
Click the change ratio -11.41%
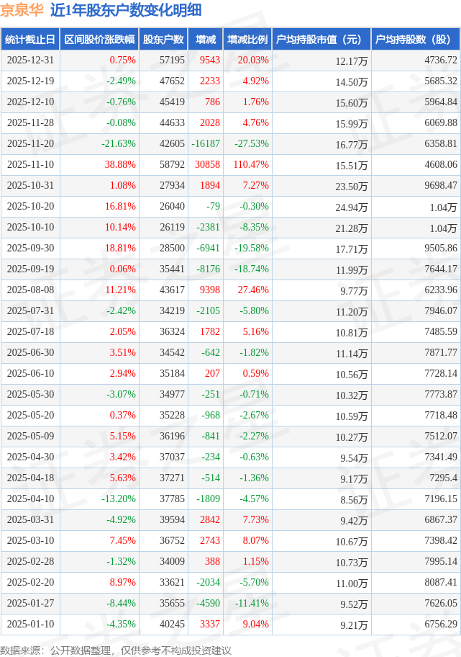252,603
